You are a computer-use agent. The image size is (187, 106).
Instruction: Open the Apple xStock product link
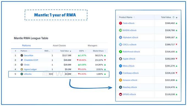click(x=129, y=59)
